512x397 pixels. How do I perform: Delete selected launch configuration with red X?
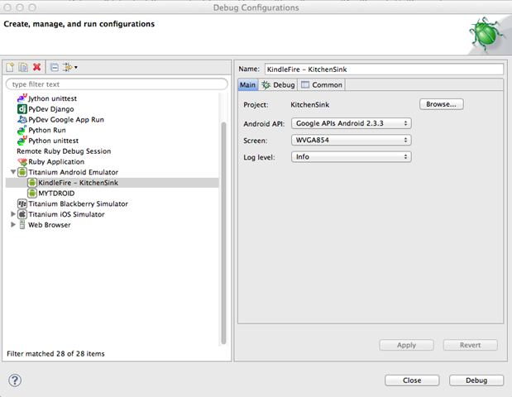37,67
